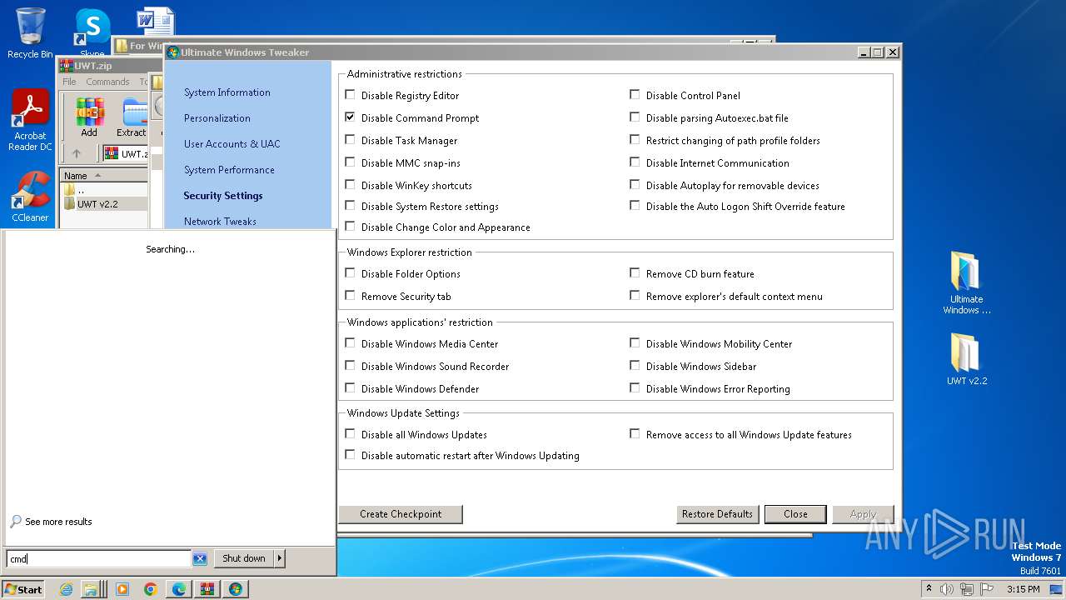Open the Network Tweaks section
This screenshot has height=600, width=1066.
coord(220,222)
